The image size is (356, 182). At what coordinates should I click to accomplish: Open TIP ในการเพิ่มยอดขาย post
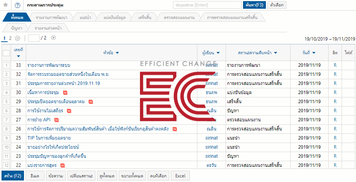[x=49, y=138]
